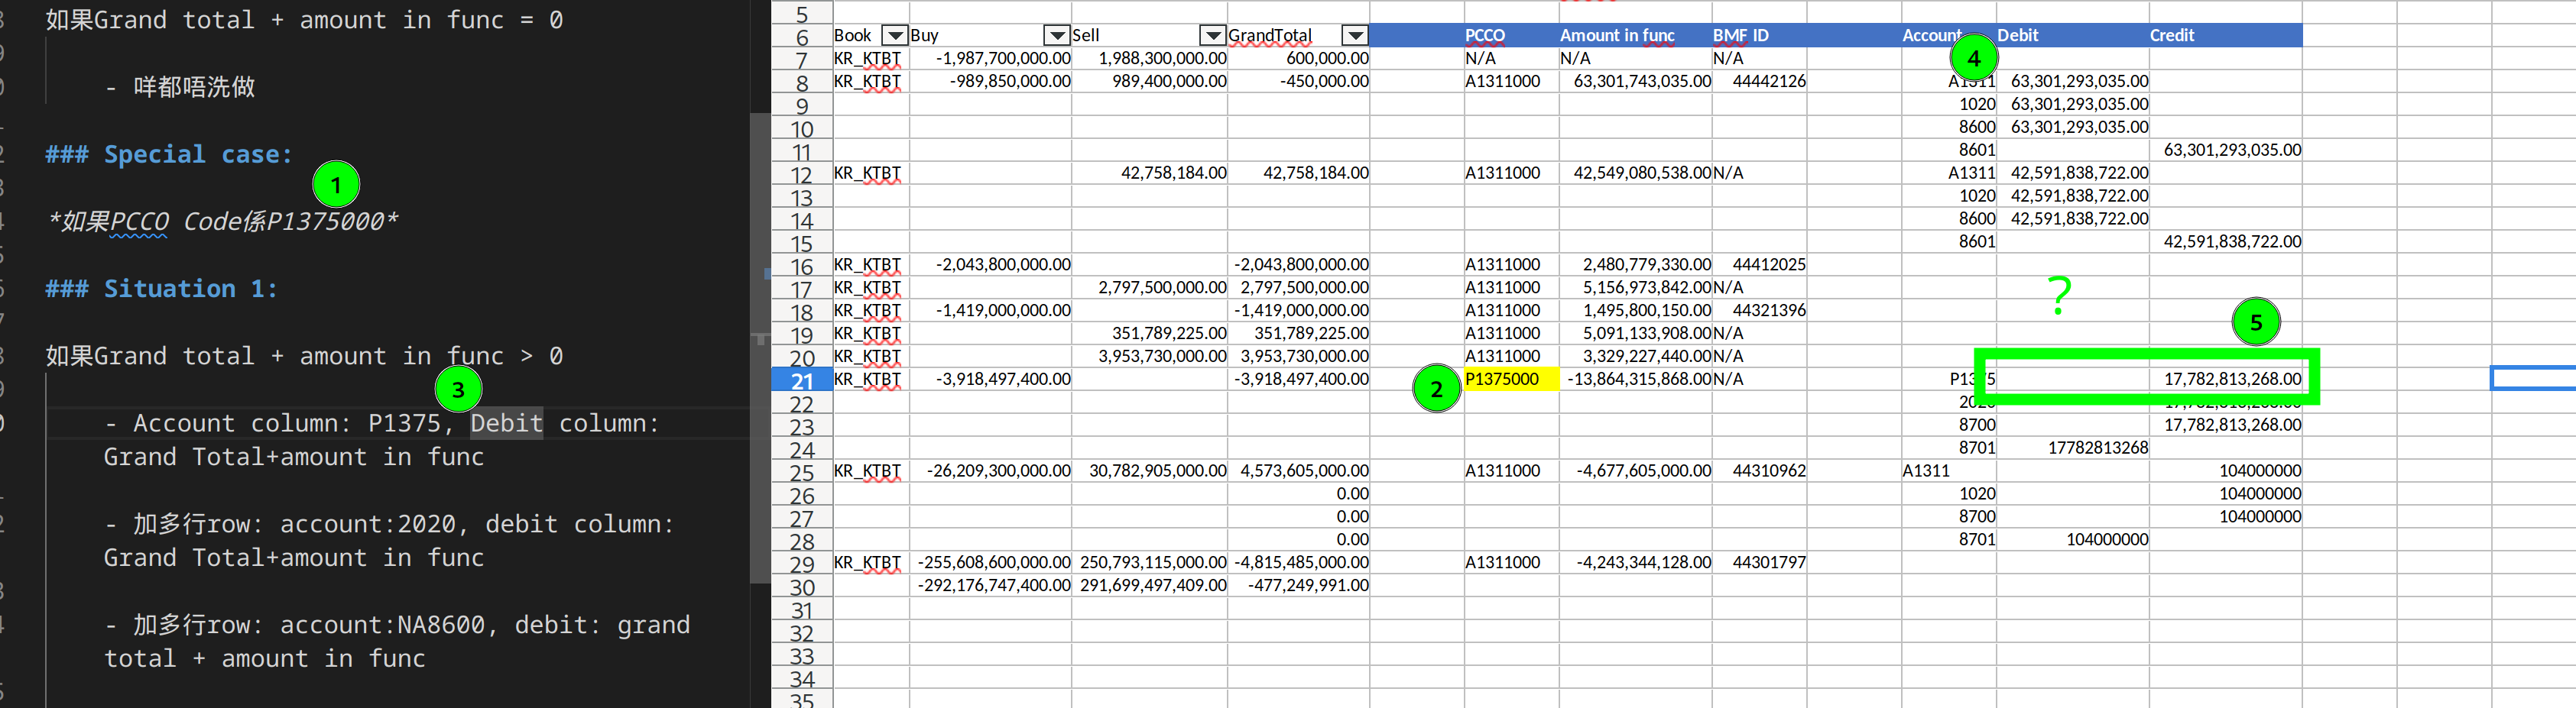Click the green circle marker numbered 3
Viewport: 2576px width, 708px height.
458,390
